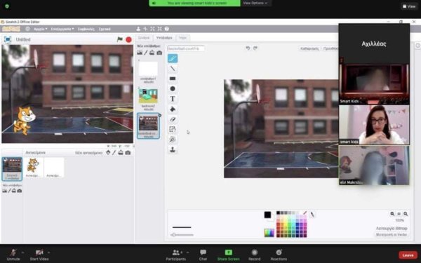This screenshot has width=421, height=263.
Task: Stop project with red stop button
Action: 128,40
